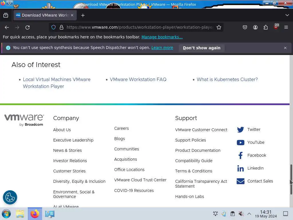Open the start menu button on taskbar
This screenshot has width=293, height=220.
pos(6,214)
